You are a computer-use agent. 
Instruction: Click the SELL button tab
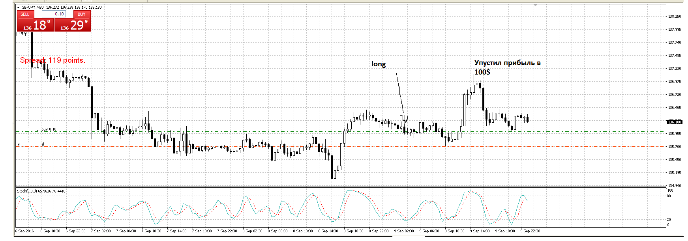pyautogui.click(x=25, y=14)
